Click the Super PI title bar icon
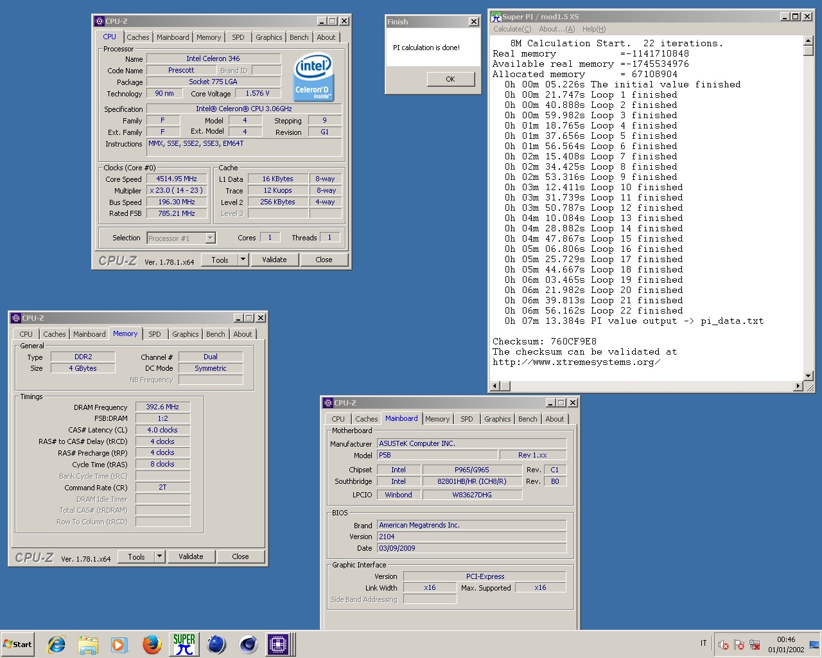 (496, 16)
